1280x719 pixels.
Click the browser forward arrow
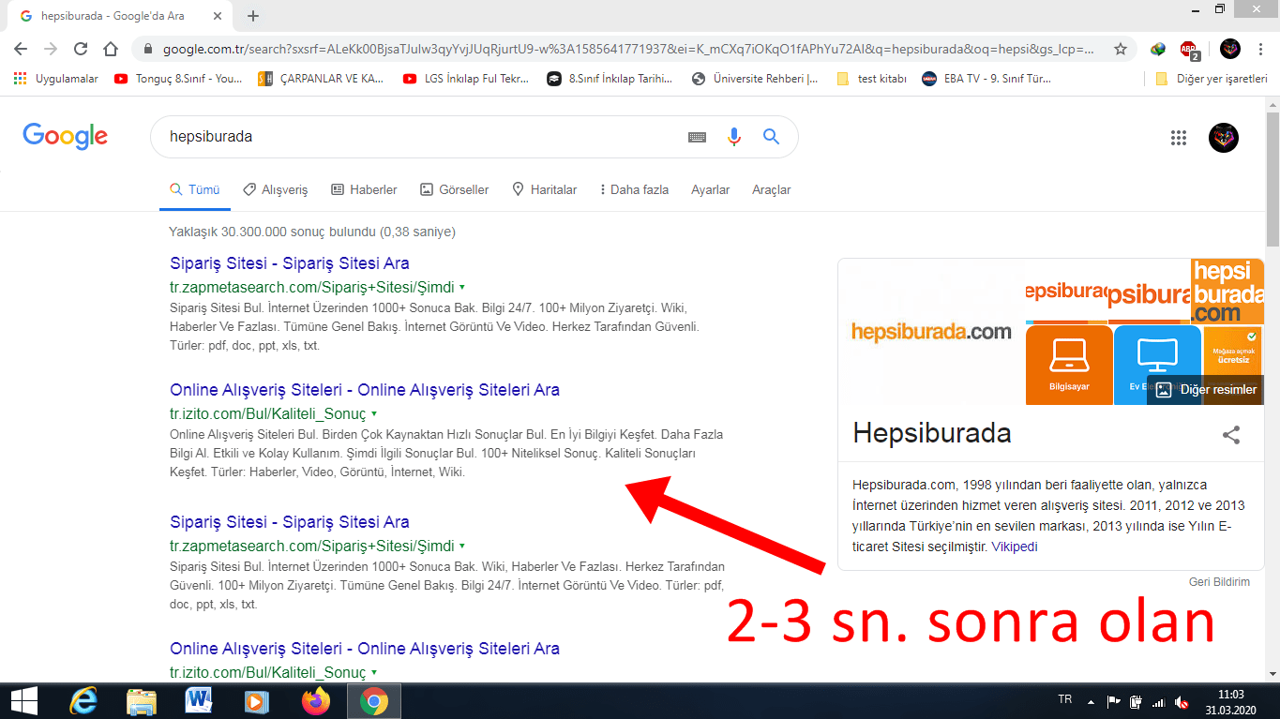(51, 49)
